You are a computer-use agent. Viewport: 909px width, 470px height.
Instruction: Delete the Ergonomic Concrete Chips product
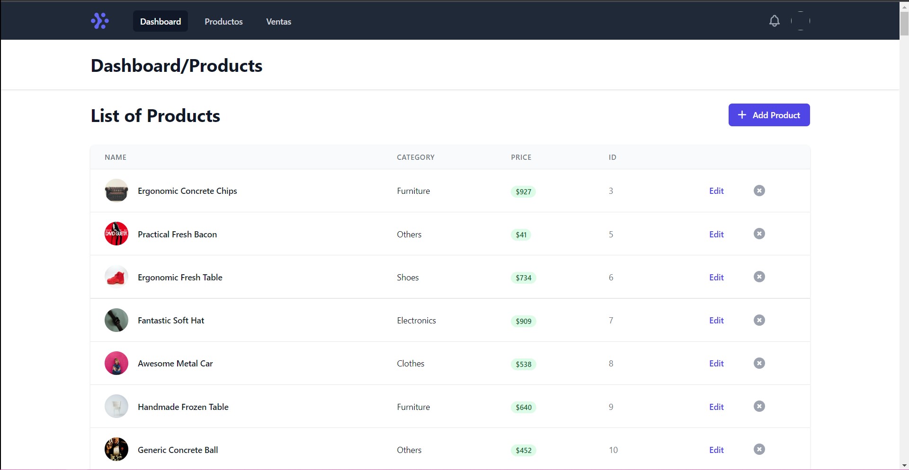[759, 191]
